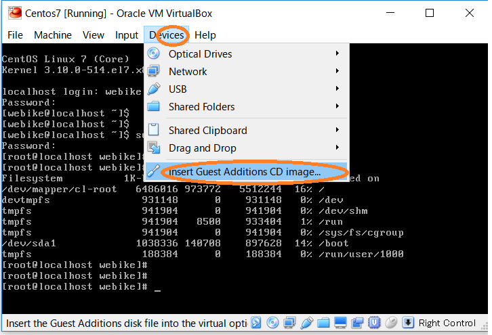492x335 pixels.
Task: Click the status bar Guest Additions hint text
Action: [x=127, y=323]
